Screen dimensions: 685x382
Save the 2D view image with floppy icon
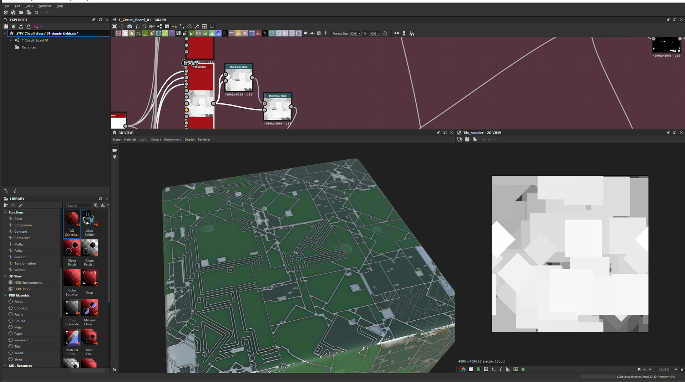pos(467,139)
